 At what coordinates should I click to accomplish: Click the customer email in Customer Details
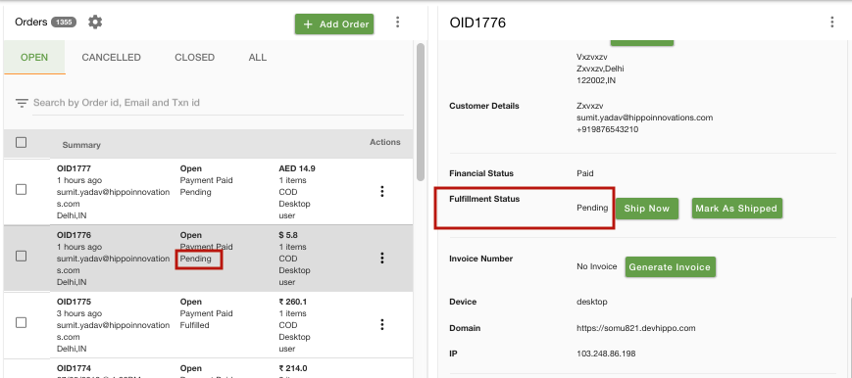coord(644,118)
